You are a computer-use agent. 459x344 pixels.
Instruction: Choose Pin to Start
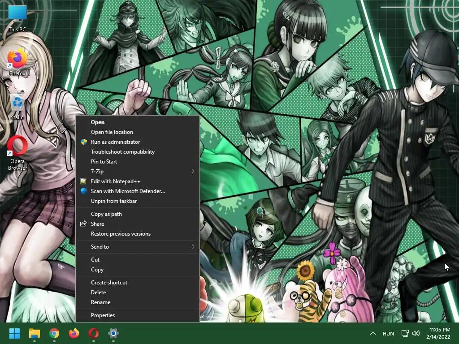[138, 162]
